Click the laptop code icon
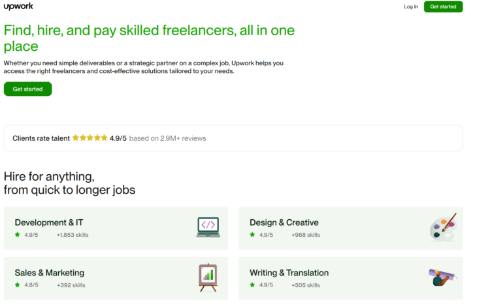 pyautogui.click(x=208, y=227)
